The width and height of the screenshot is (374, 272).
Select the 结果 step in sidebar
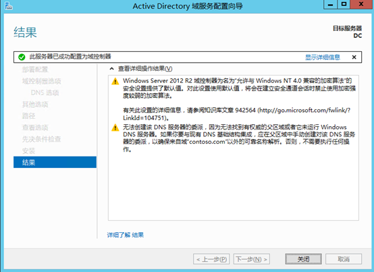click(x=55, y=163)
